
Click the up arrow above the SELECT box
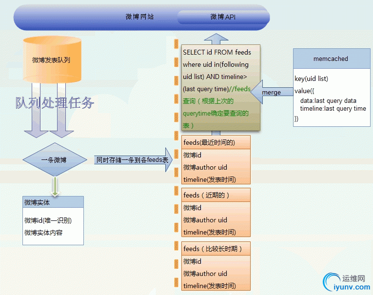pyautogui.click(x=216, y=39)
